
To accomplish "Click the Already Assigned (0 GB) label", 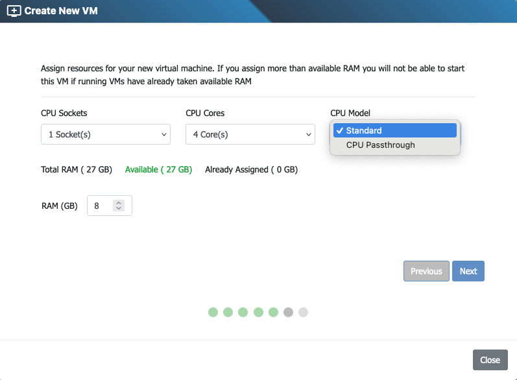I will [251, 169].
